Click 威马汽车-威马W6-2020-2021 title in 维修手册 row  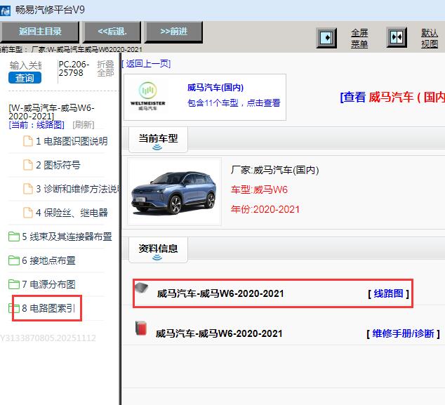[219, 333]
